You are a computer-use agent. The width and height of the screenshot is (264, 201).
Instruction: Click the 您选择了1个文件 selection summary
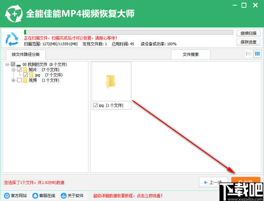pyautogui.click(x=34, y=183)
